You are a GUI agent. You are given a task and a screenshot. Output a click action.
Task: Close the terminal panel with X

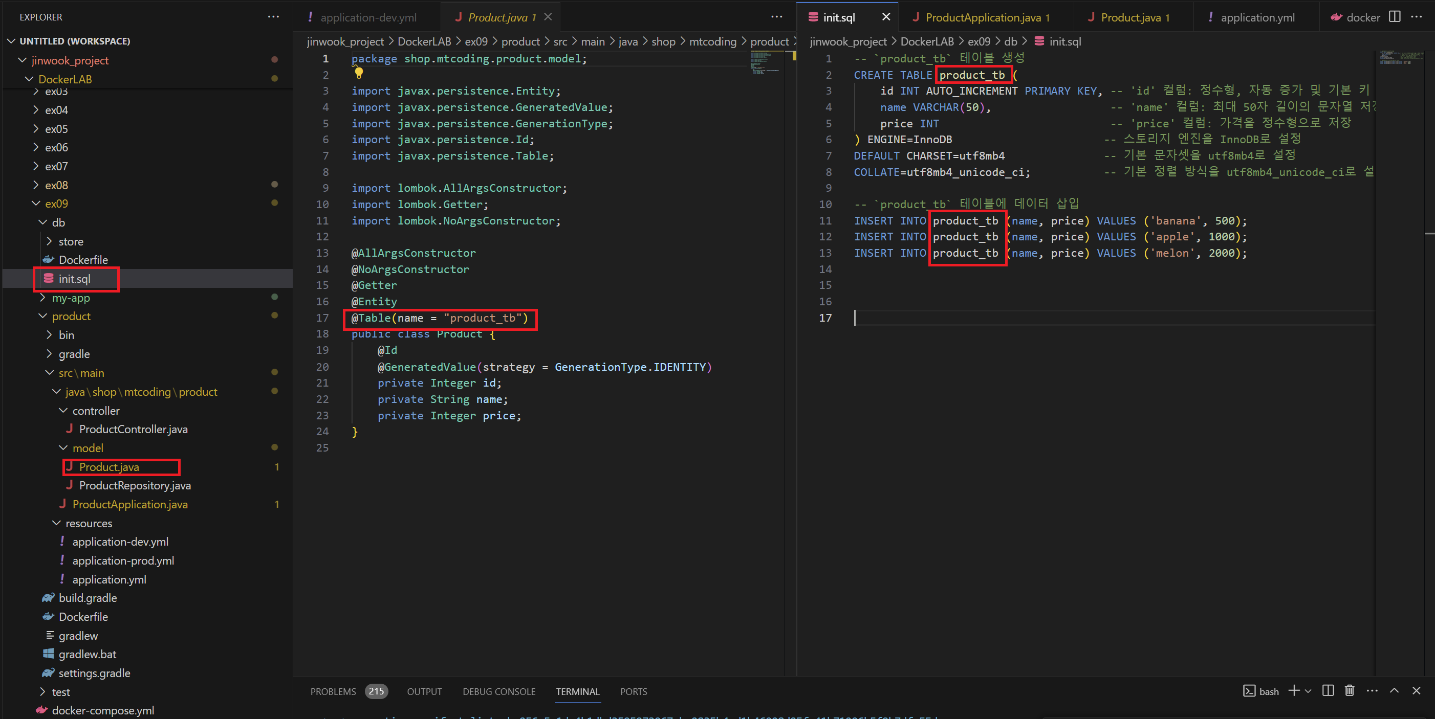pyautogui.click(x=1416, y=690)
